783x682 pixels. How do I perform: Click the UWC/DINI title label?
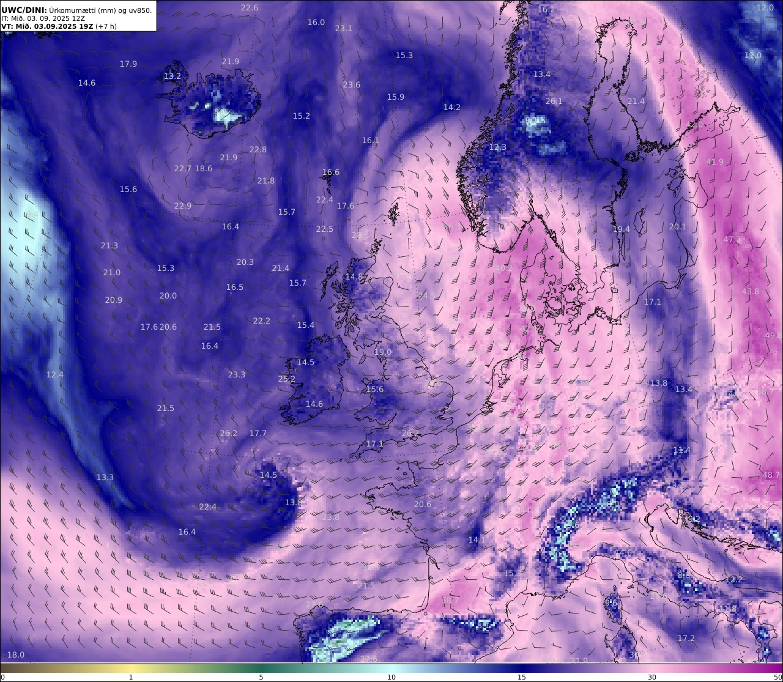23,10
